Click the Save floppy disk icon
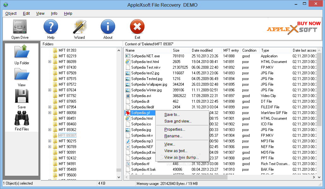This screenshot has width=325, height=189. (x=22, y=96)
